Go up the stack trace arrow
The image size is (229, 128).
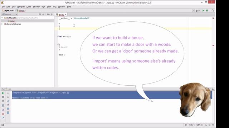pyautogui.click(x=8, y=93)
